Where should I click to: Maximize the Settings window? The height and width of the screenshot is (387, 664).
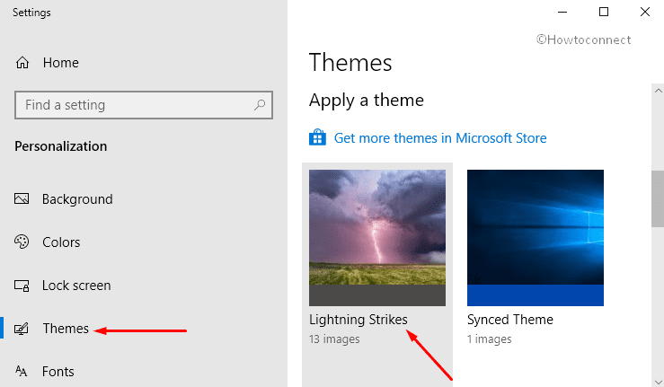[604, 12]
